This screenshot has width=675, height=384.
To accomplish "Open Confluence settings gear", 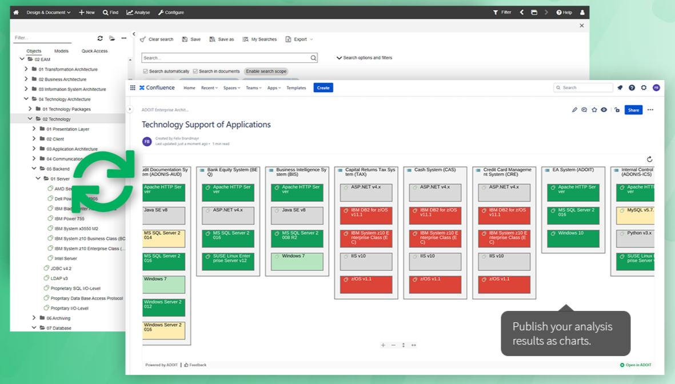I will 644,88.
